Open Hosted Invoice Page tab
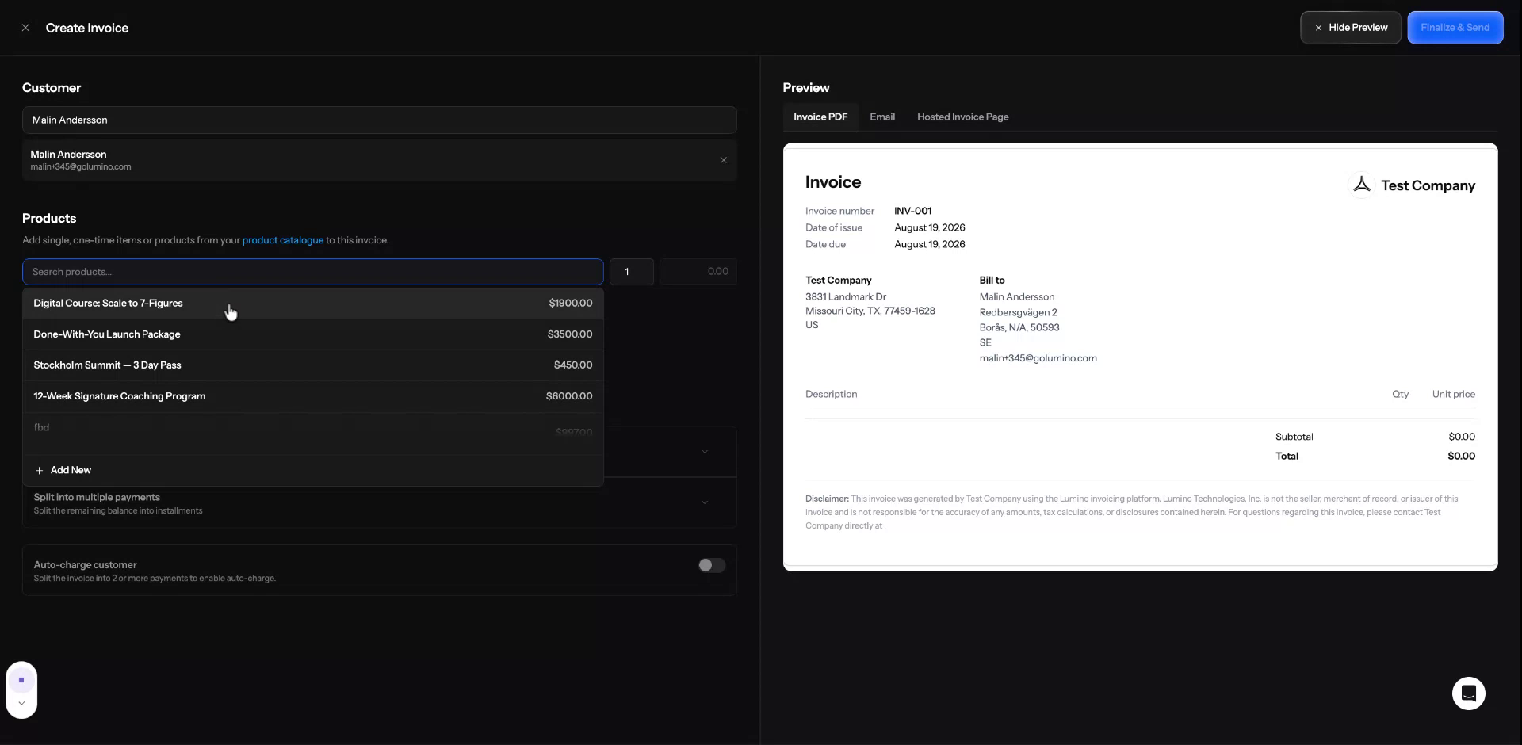The image size is (1522, 745). [x=962, y=117]
